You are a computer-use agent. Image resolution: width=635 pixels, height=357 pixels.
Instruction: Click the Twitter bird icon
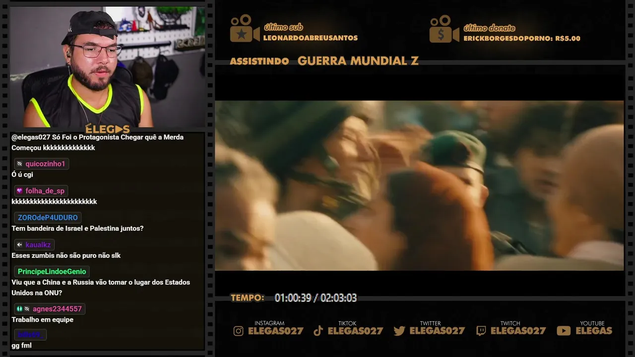399,331
